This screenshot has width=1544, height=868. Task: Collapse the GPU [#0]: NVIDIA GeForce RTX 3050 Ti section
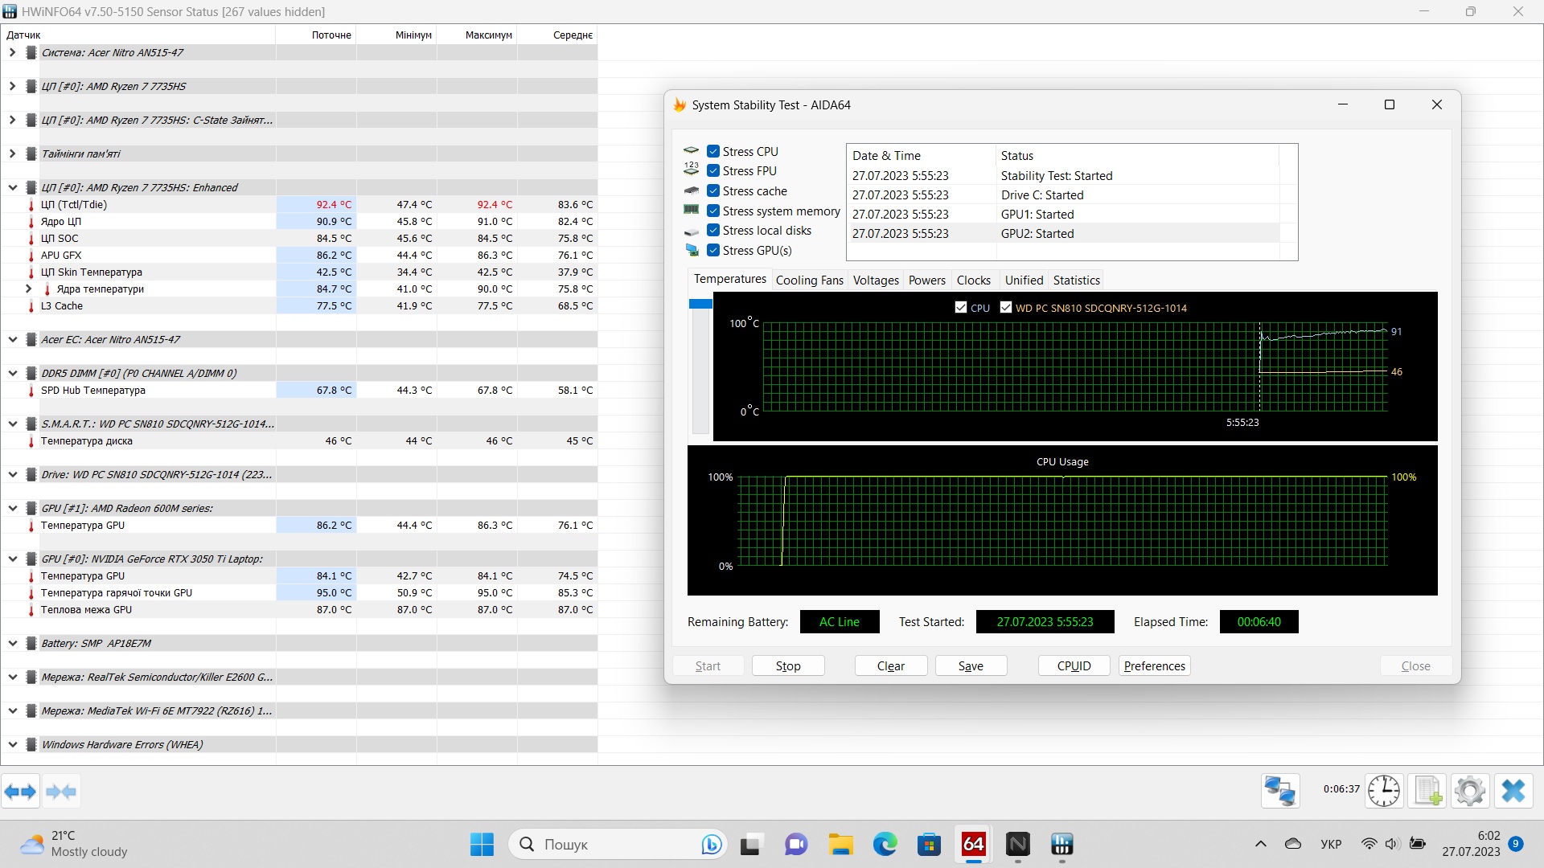pyautogui.click(x=12, y=559)
